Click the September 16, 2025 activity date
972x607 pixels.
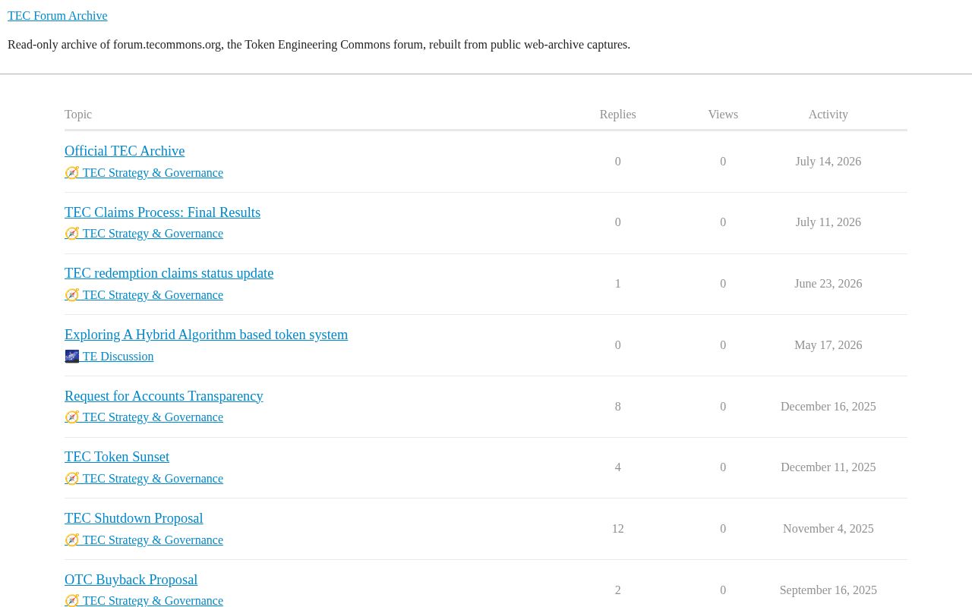click(x=828, y=590)
